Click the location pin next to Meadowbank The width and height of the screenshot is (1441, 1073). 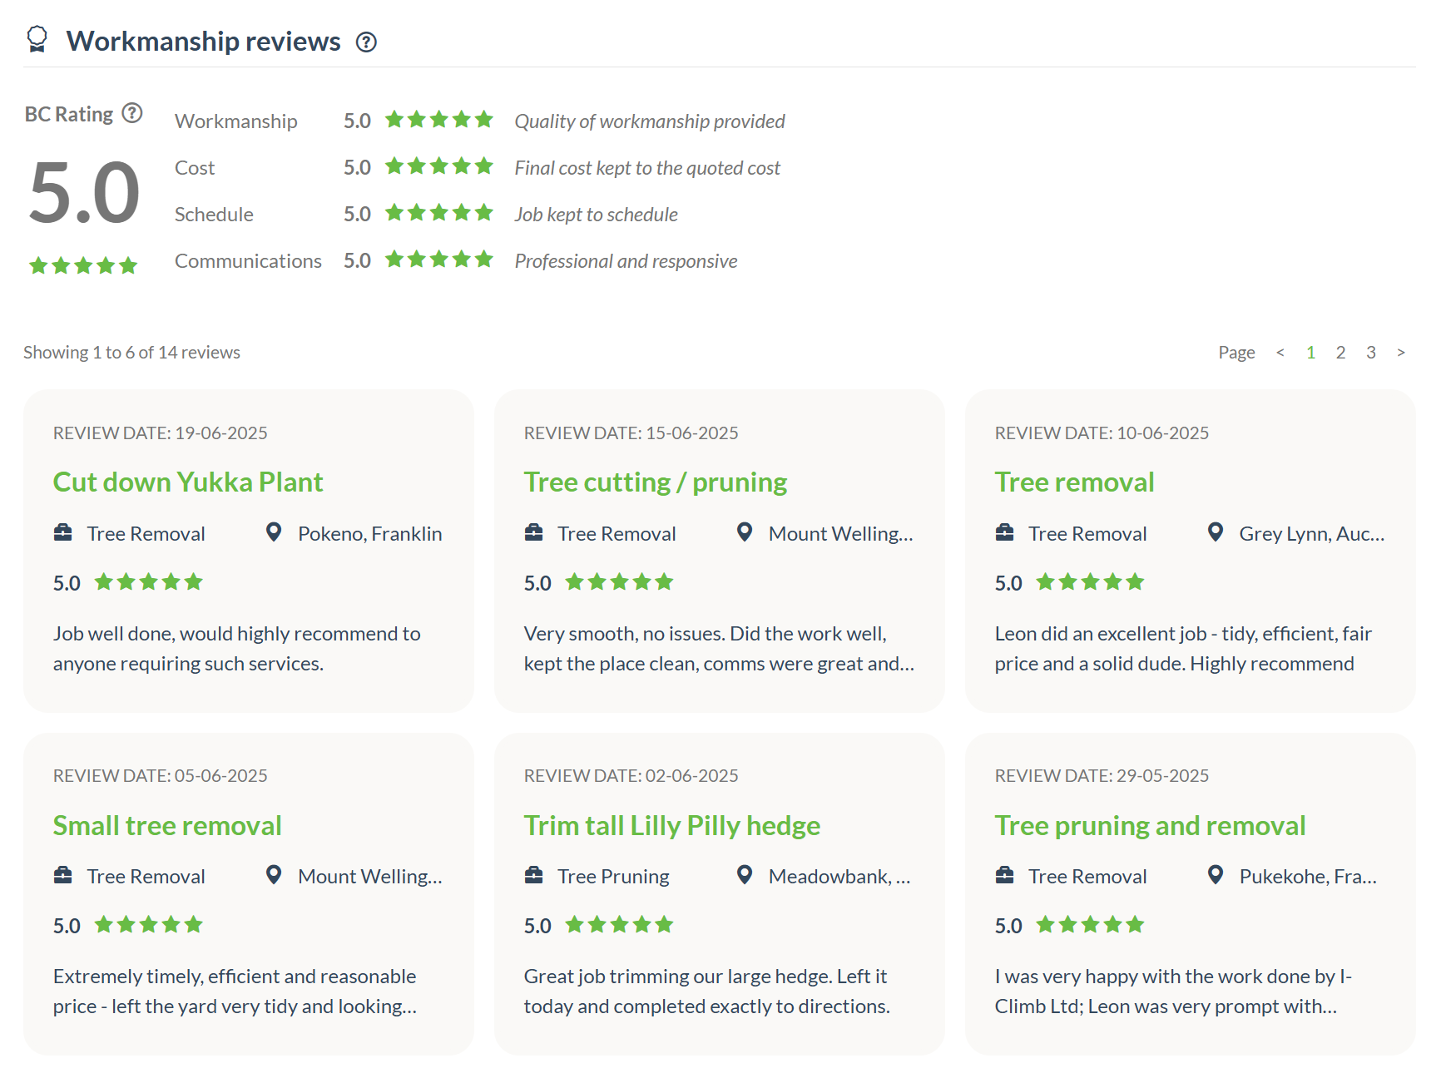(x=745, y=875)
